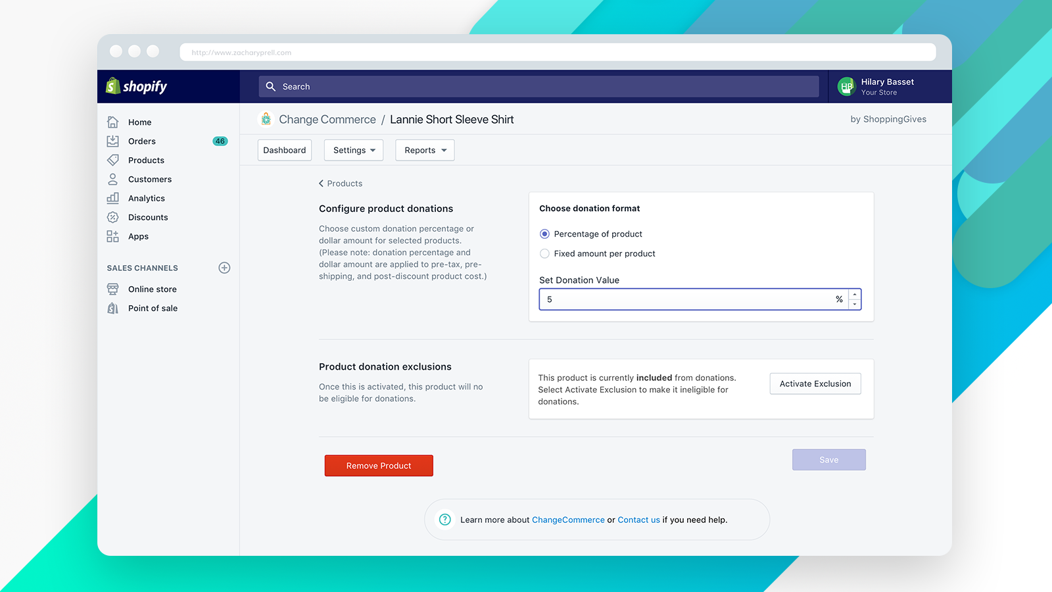Open the Settings dropdown

[354, 150]
